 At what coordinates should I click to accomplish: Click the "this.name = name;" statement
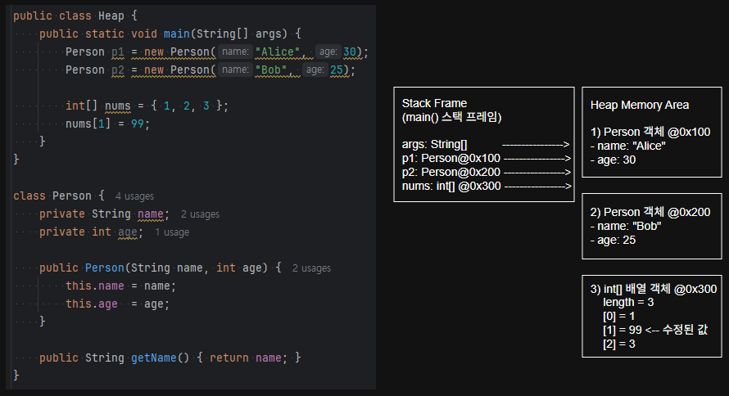coord(121,286)
